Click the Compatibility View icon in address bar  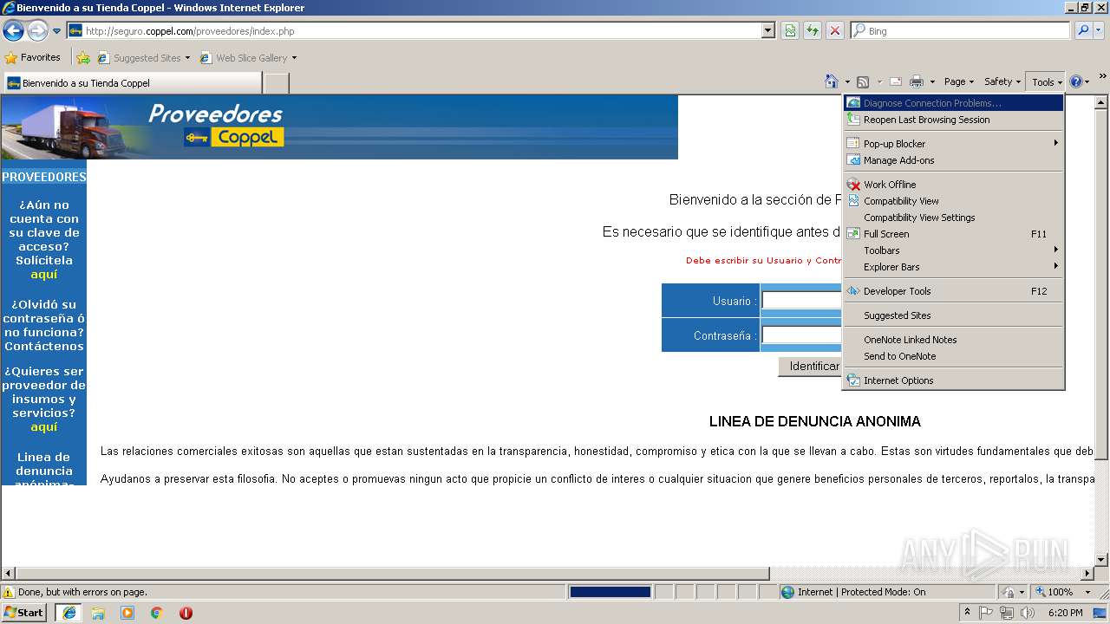(x=790, y=30)
